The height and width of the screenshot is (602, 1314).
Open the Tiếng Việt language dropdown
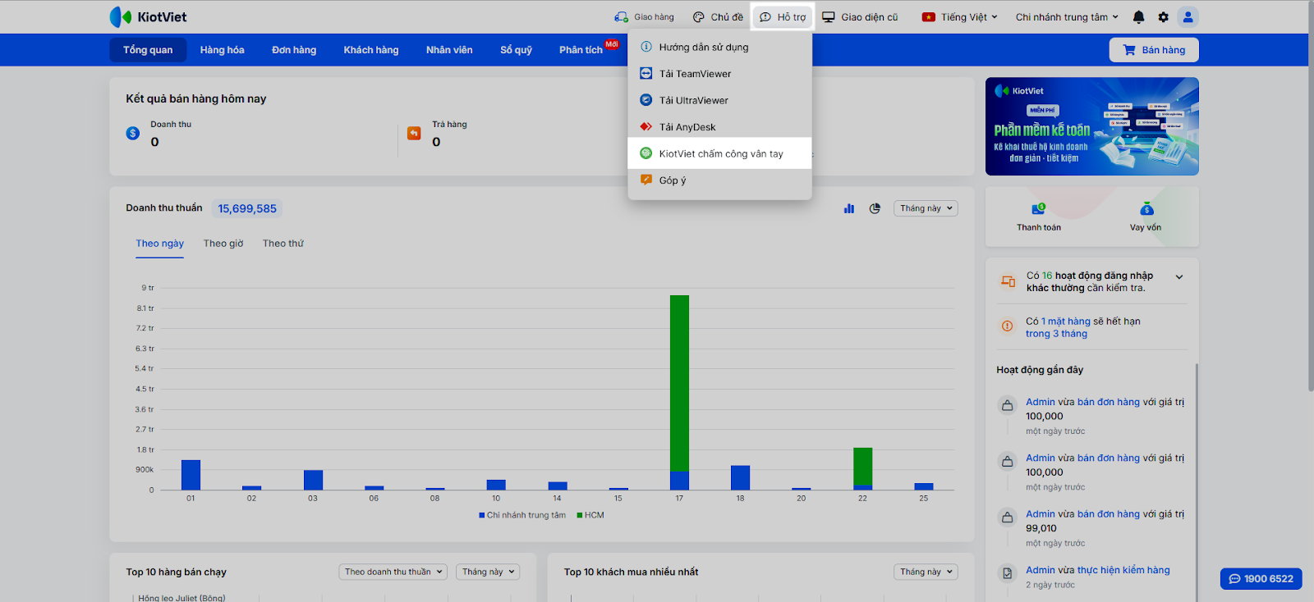point(960,16)
